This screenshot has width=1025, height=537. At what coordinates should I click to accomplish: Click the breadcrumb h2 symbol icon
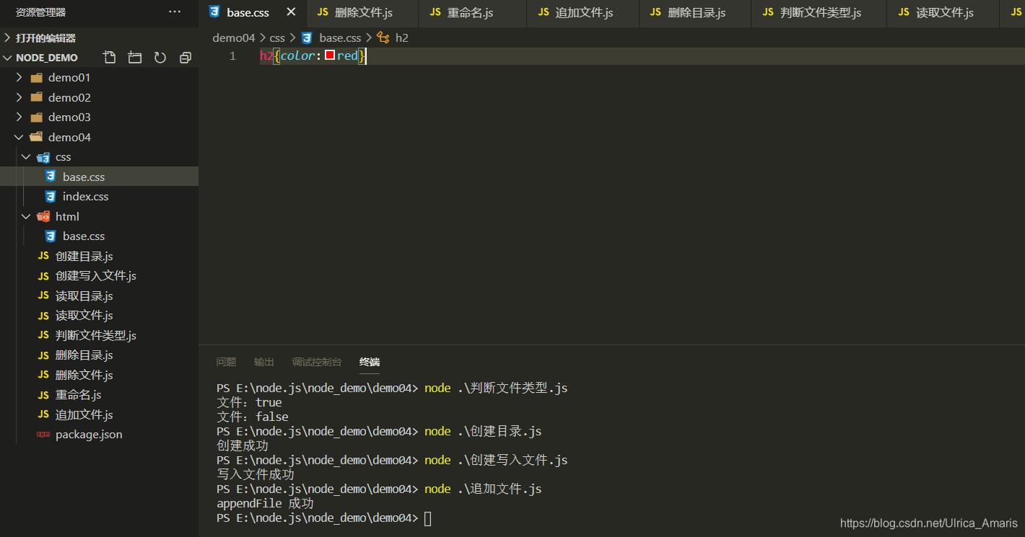tap(383, 37)
